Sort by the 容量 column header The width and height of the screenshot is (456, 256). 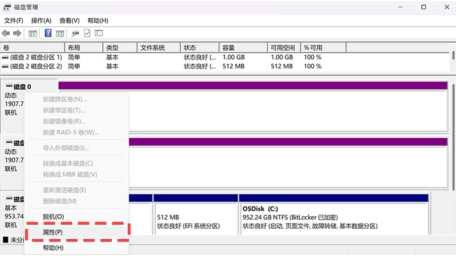pyautogui.click(x=243, y=48)
